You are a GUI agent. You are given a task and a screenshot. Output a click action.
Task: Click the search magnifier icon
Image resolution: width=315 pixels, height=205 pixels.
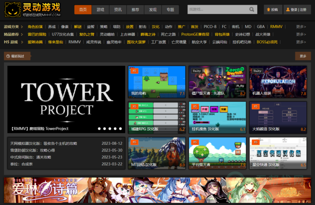[252, 9]
